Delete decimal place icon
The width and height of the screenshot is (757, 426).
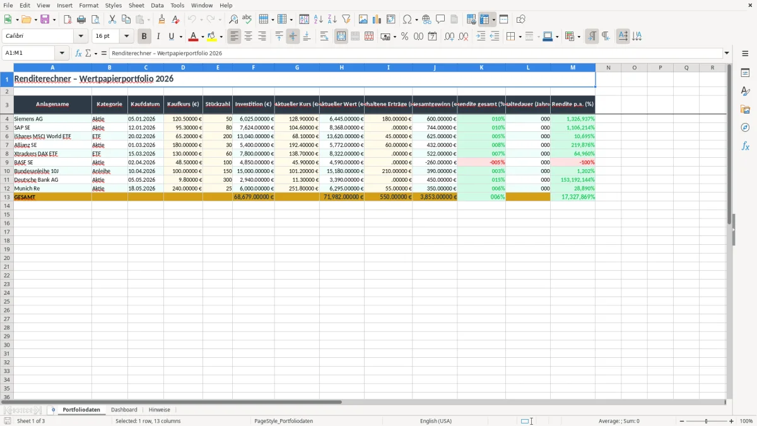(x=463, y=37)
